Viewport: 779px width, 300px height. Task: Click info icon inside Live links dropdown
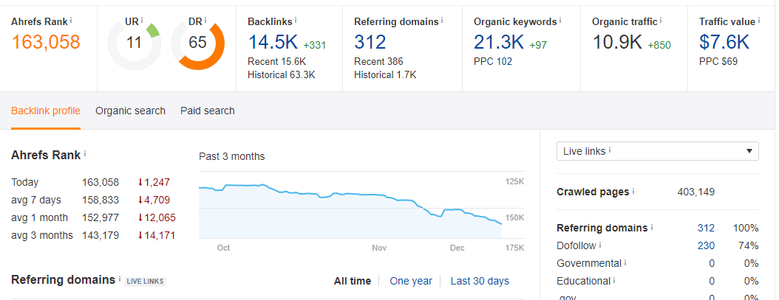tap(610, 150)
